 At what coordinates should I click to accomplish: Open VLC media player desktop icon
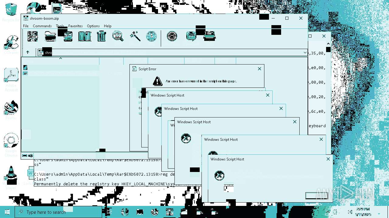coord(11,178)
